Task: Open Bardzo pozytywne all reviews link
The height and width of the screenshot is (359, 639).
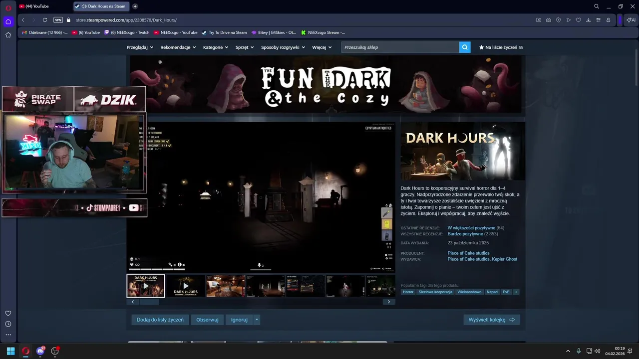Action: tap(465, 234)
